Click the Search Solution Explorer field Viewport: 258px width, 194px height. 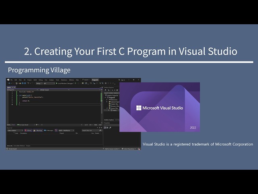112,93
